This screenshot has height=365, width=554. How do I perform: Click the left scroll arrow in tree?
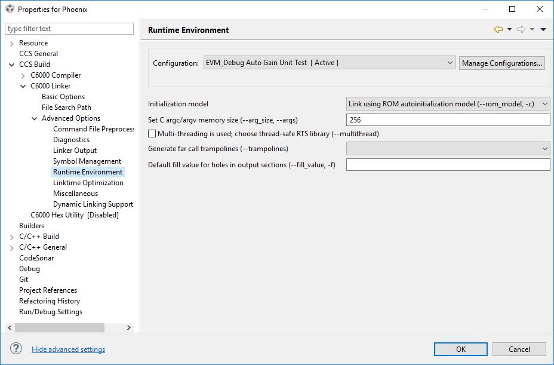pyautogui.click(x=10, y=327)
